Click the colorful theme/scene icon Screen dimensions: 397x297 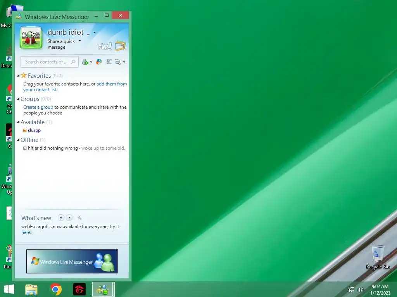pos(99,62)
